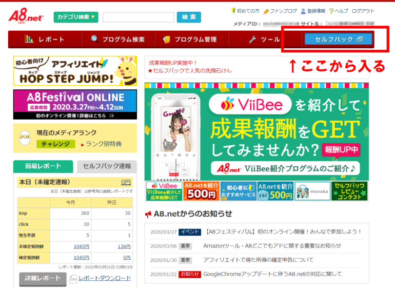Viewport: 395px width, 289px height.
Task: Click the bar chart icon for レポート
Action: click(x=29, y=39)
